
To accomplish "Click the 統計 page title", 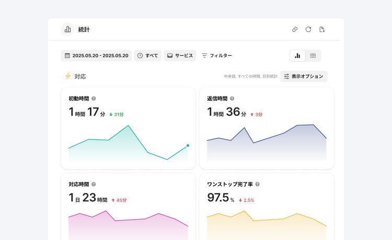I will [84, 30].
